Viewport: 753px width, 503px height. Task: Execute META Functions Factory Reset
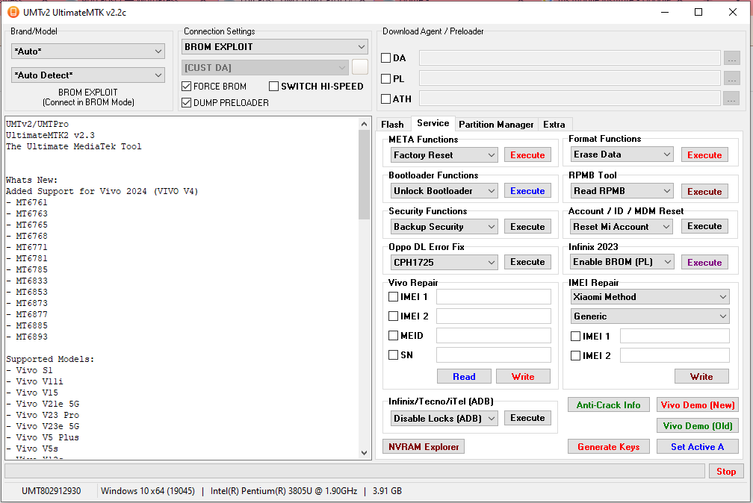[527, 155]
